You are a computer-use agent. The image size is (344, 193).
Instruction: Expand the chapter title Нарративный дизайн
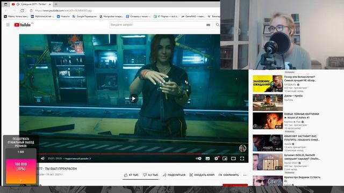77,159
